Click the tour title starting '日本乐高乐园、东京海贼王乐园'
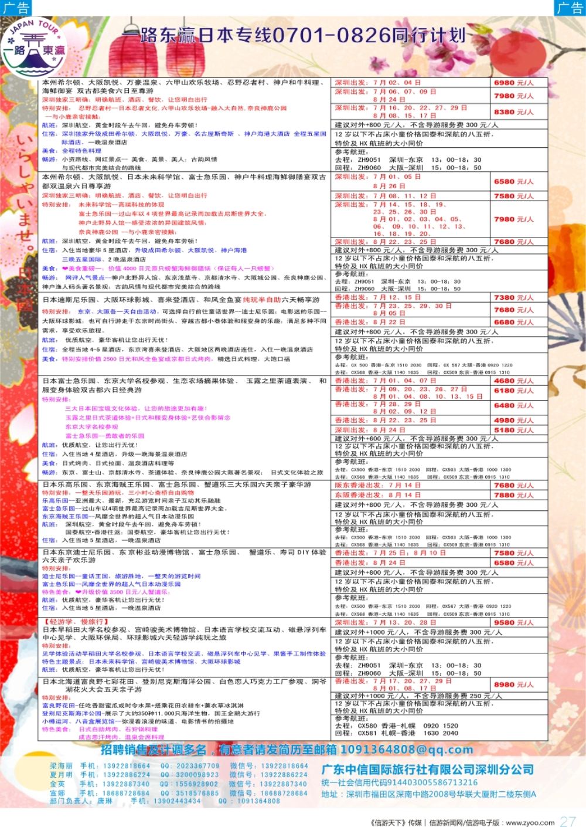The image size is (586, 827). 176,485
